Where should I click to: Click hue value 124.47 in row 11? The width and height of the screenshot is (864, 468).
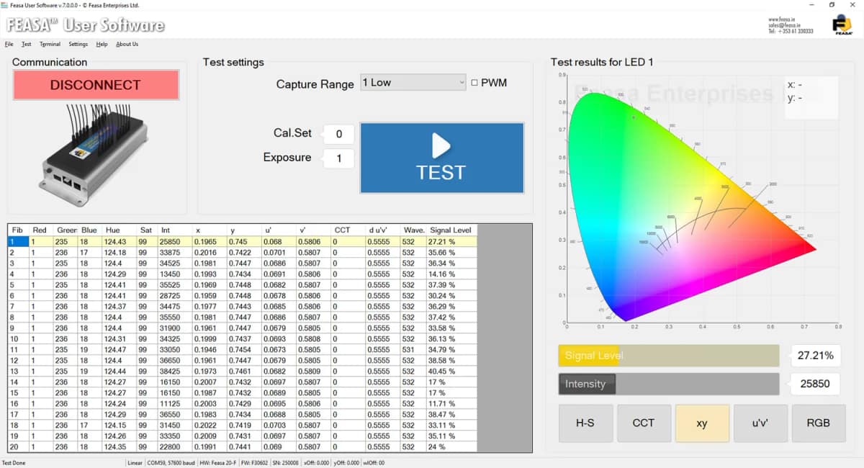click(x=120, y=349)
